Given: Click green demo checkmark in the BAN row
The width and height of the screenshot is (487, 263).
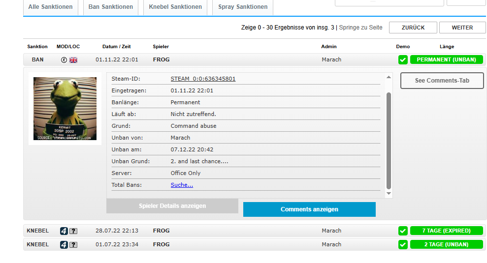Looking at the screenshot, I should pos(403,60).
